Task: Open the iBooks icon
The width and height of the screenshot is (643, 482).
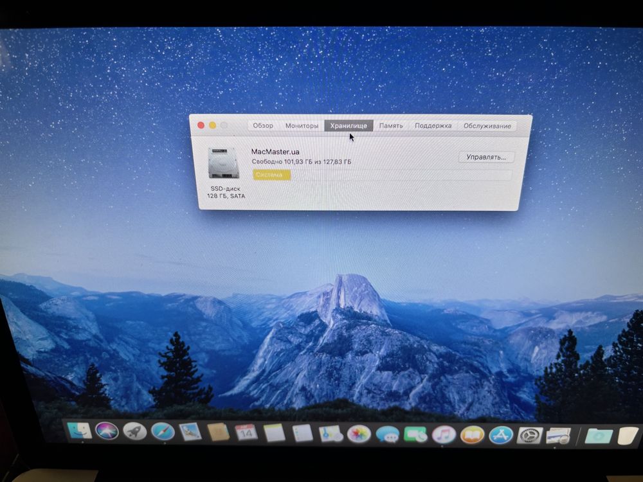Action: click(472, 435)
